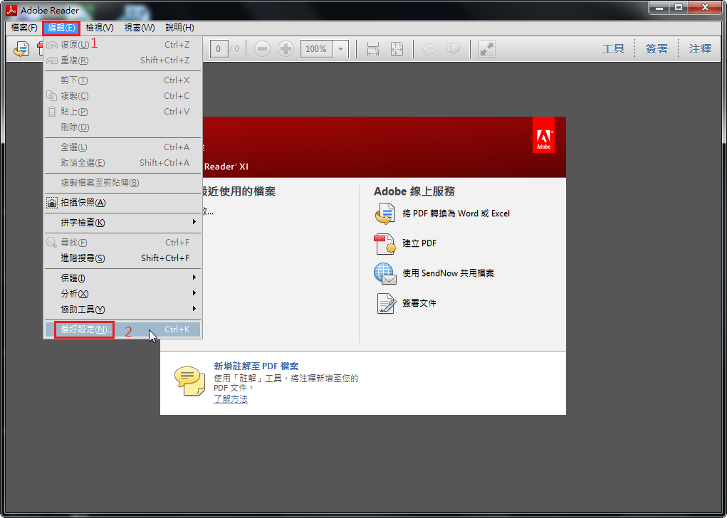
Task: Close the open 編輯(E) menu
Action: pos(62,28)
